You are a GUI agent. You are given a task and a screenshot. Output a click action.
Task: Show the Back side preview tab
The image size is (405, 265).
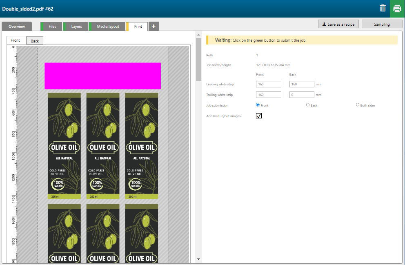tap(35, 41)
